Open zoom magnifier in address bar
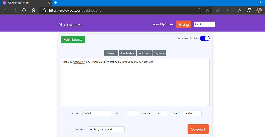The width and height of the screenshot is (265, 137). (200, 10)
